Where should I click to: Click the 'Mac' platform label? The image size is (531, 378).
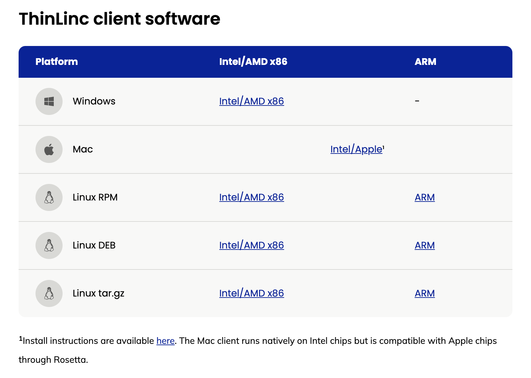point(83,149)
